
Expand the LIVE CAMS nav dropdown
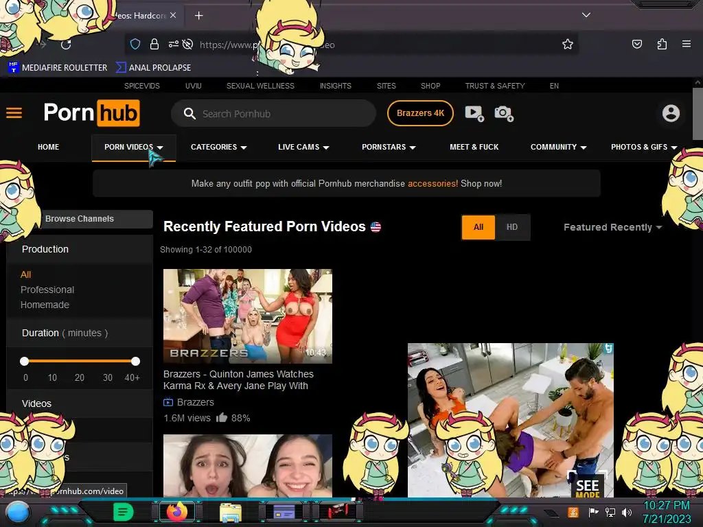tap(303, 147)
